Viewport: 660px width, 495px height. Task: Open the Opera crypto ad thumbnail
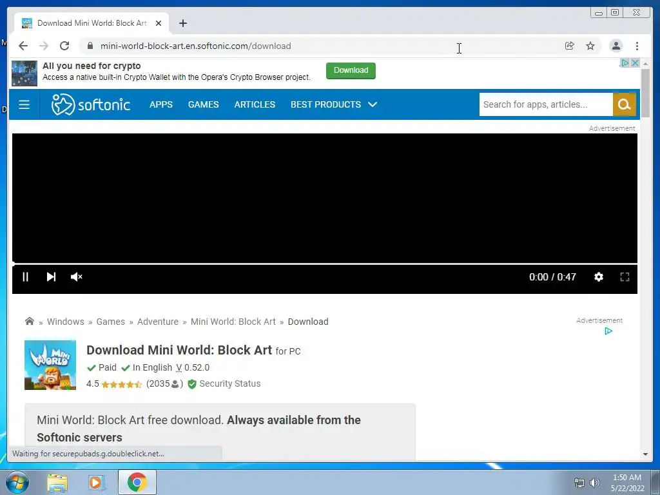point(24,73)
